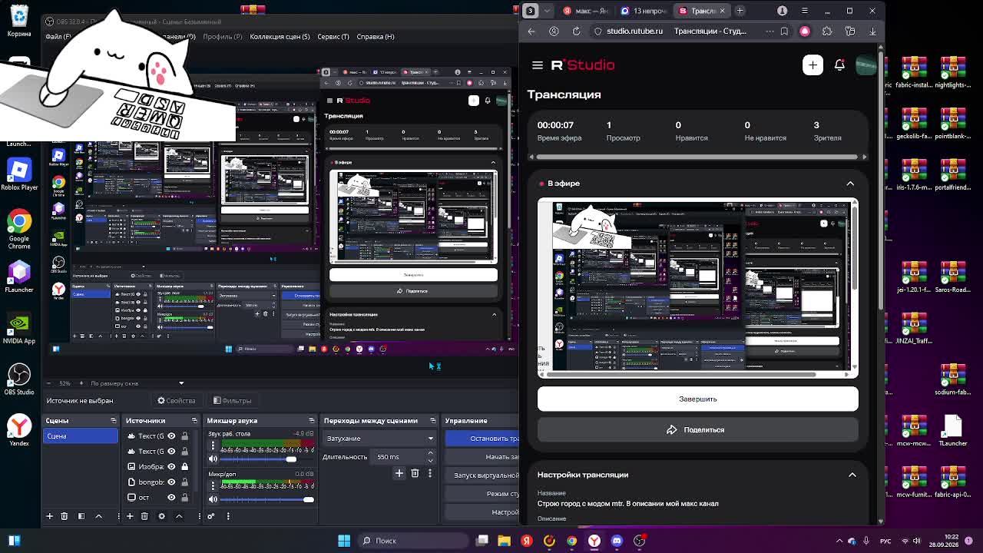Screen dimensions: 983x553
Task: Open the R Studio hamburger menu
Action: (x=538, y=65)
